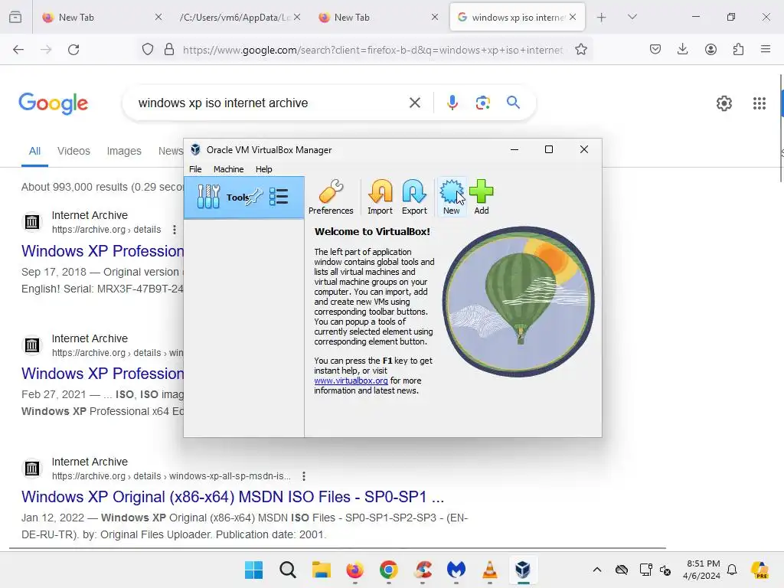The image size is (784, 588).
Task: Open File Explorer from taskbar
Action: pyautogui.click(x=322, y=570)
